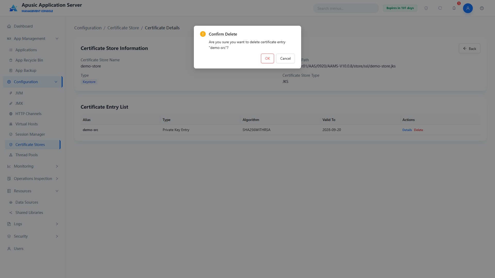Click the Apusic logo icon
This screenshot has height=278, width=495.
point(13,8)
